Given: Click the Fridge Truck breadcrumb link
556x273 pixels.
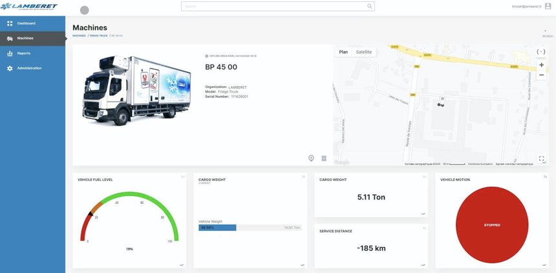Looking at the screenshot, I should click(98, 36).
